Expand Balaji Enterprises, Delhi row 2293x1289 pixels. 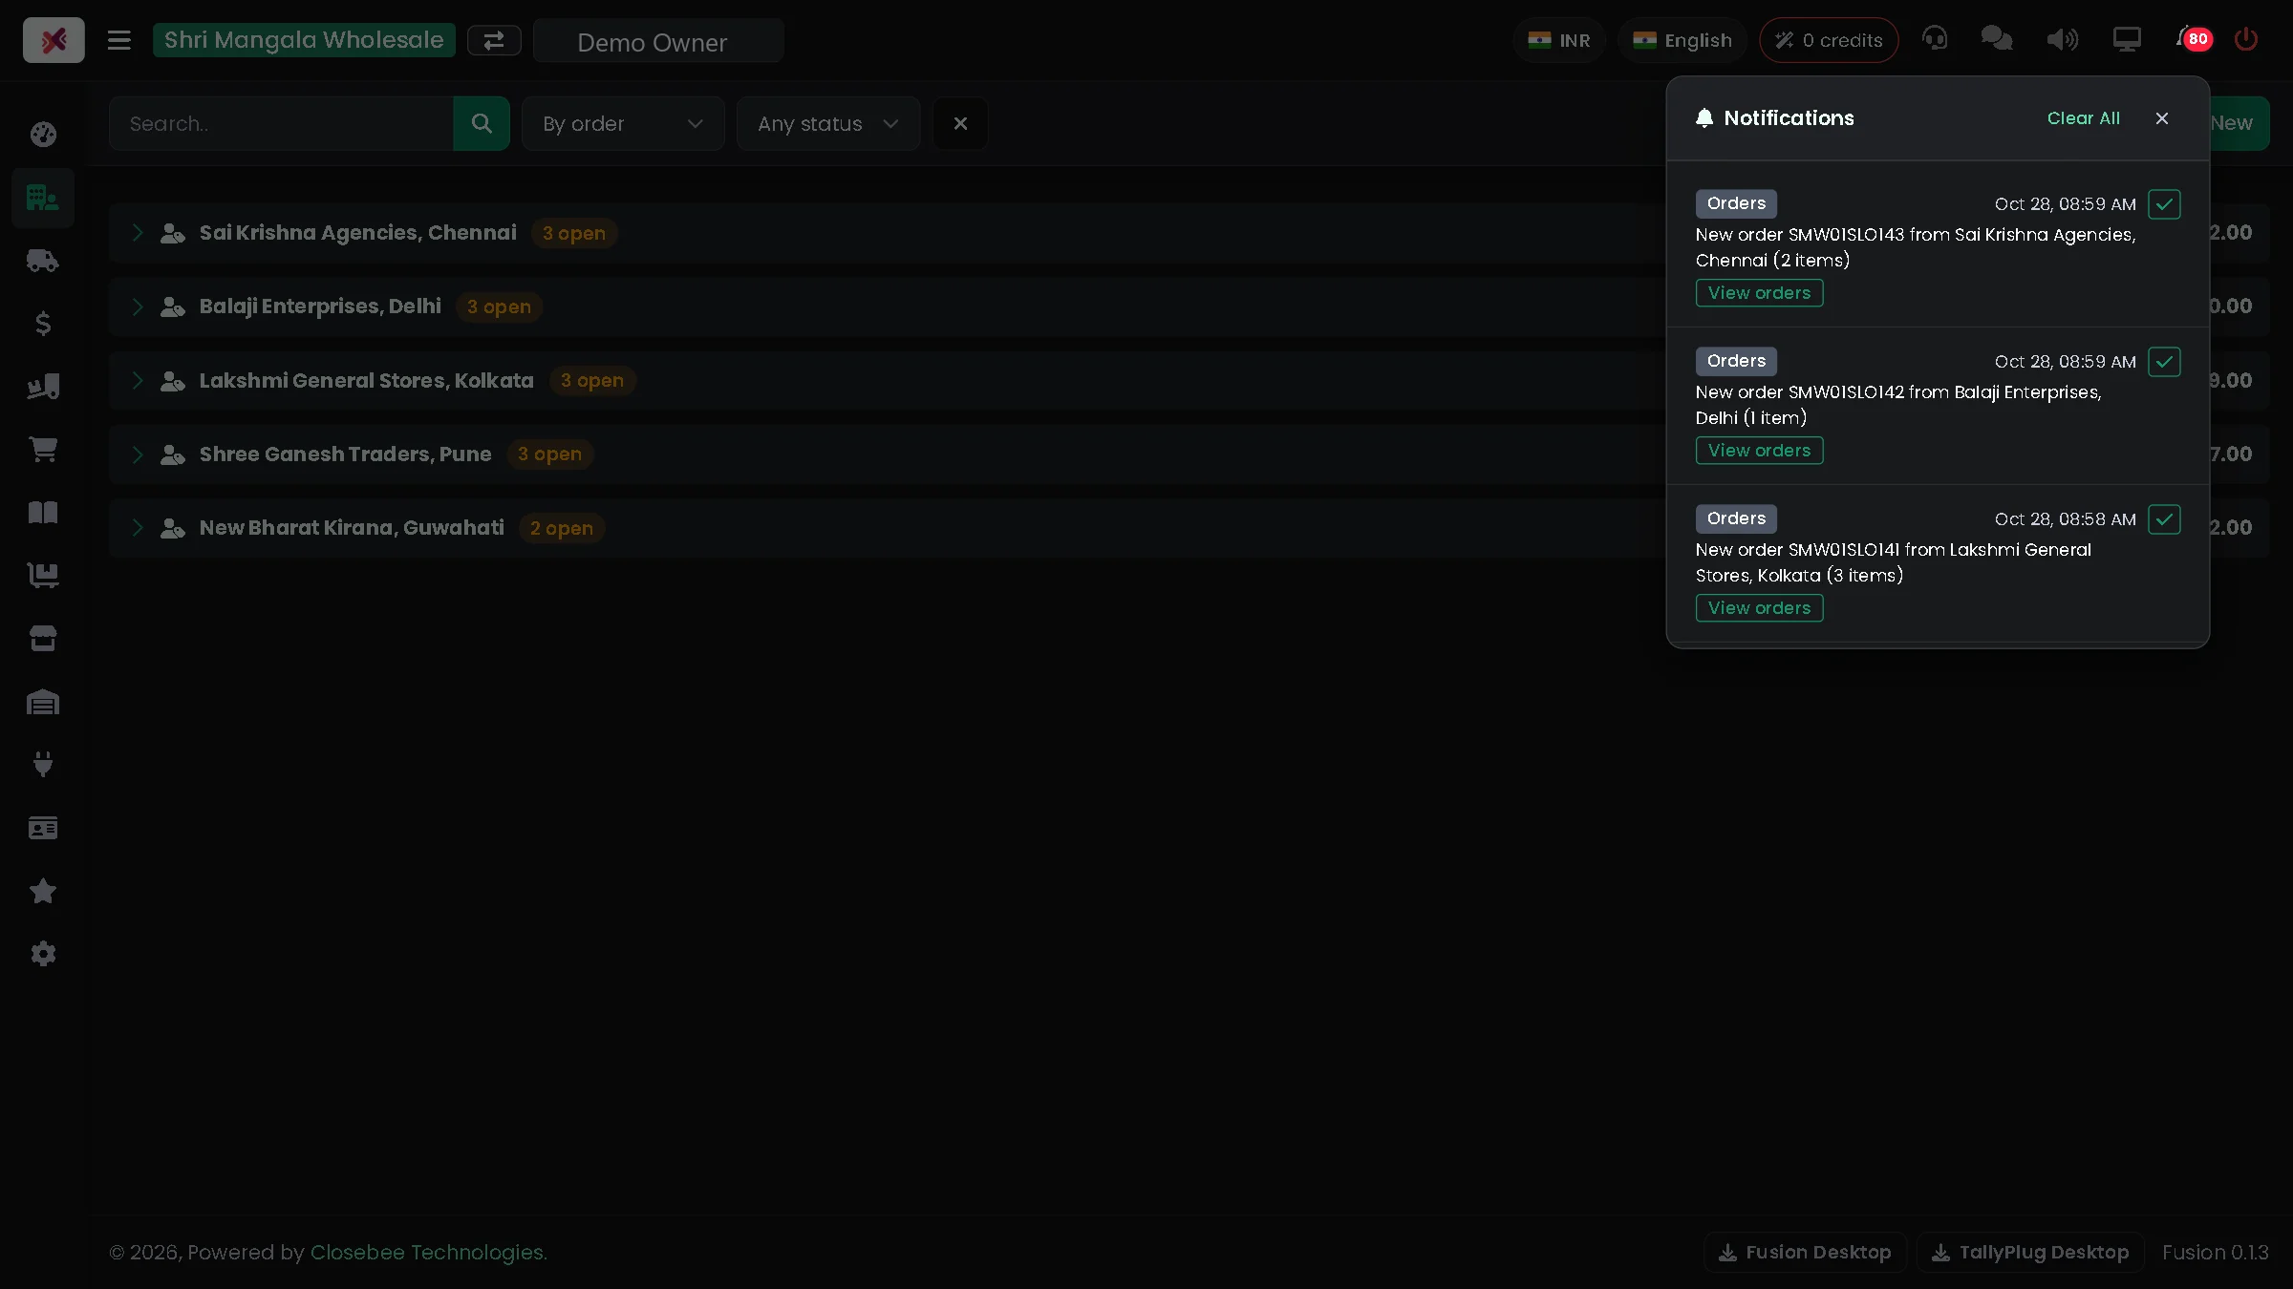pyautogui.click(x=138, y=306)
